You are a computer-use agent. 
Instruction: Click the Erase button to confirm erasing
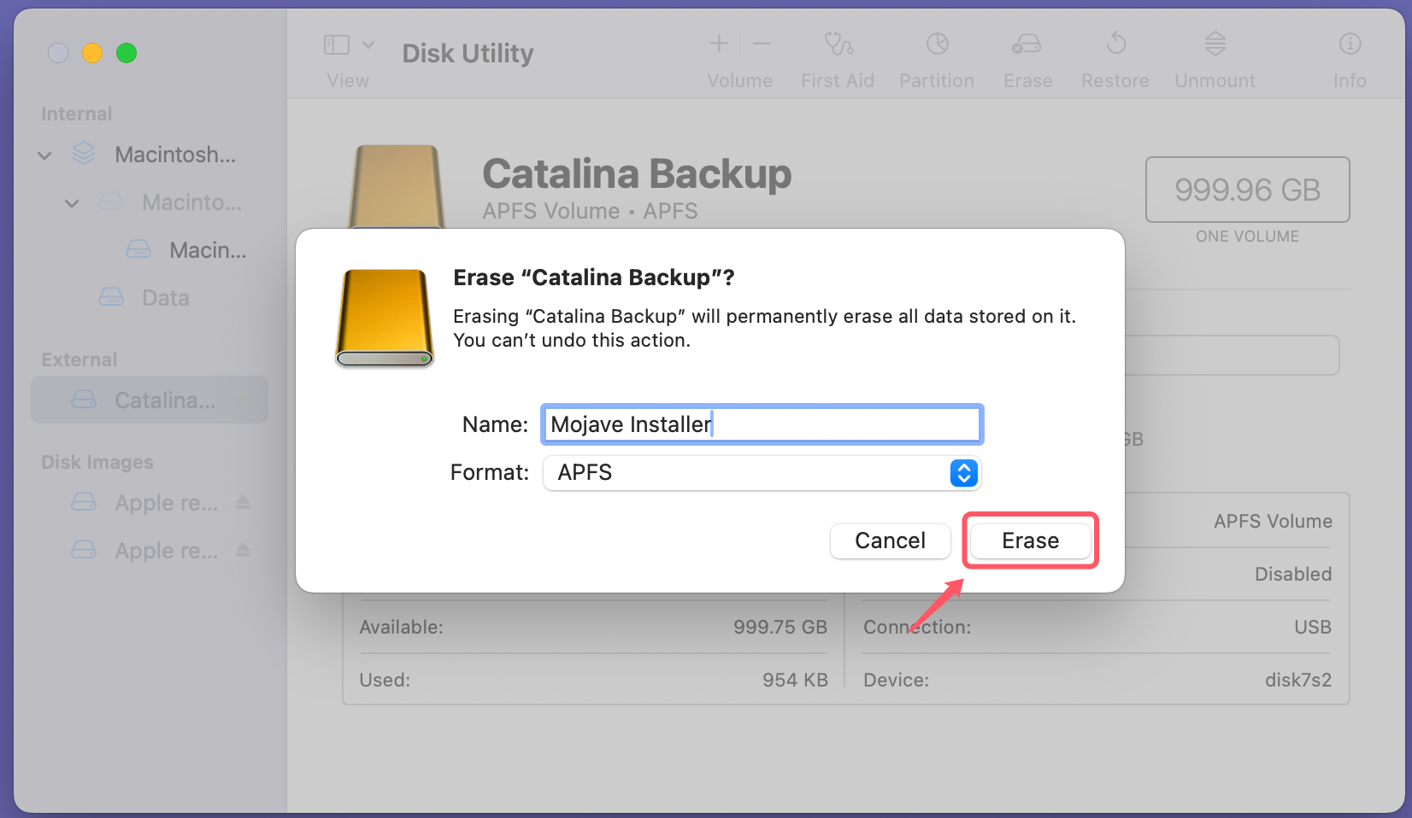(x=1030, y=540)
